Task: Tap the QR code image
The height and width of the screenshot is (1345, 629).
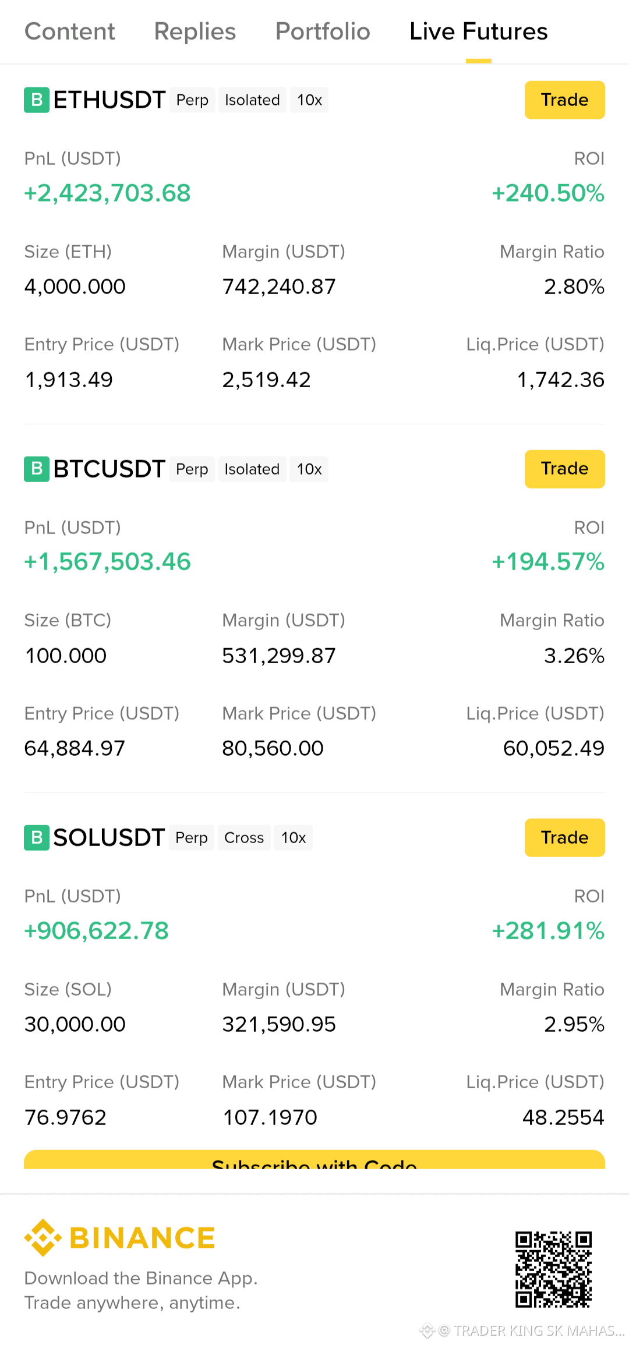Action: click(553, 1269)
